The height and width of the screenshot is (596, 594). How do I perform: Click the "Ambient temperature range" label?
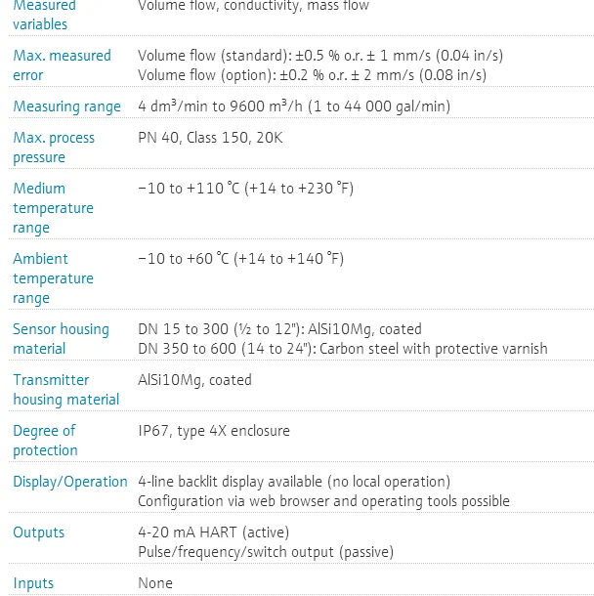click(x=53, y=278)
